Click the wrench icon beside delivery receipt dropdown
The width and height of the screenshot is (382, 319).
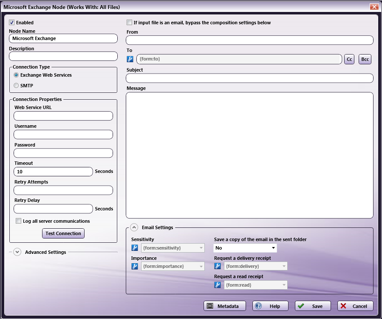(218, 266)
